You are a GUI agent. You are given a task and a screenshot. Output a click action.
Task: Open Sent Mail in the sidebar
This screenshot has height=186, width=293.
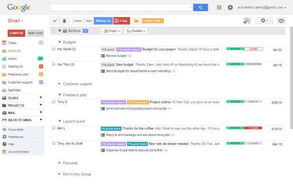(14, 90)
